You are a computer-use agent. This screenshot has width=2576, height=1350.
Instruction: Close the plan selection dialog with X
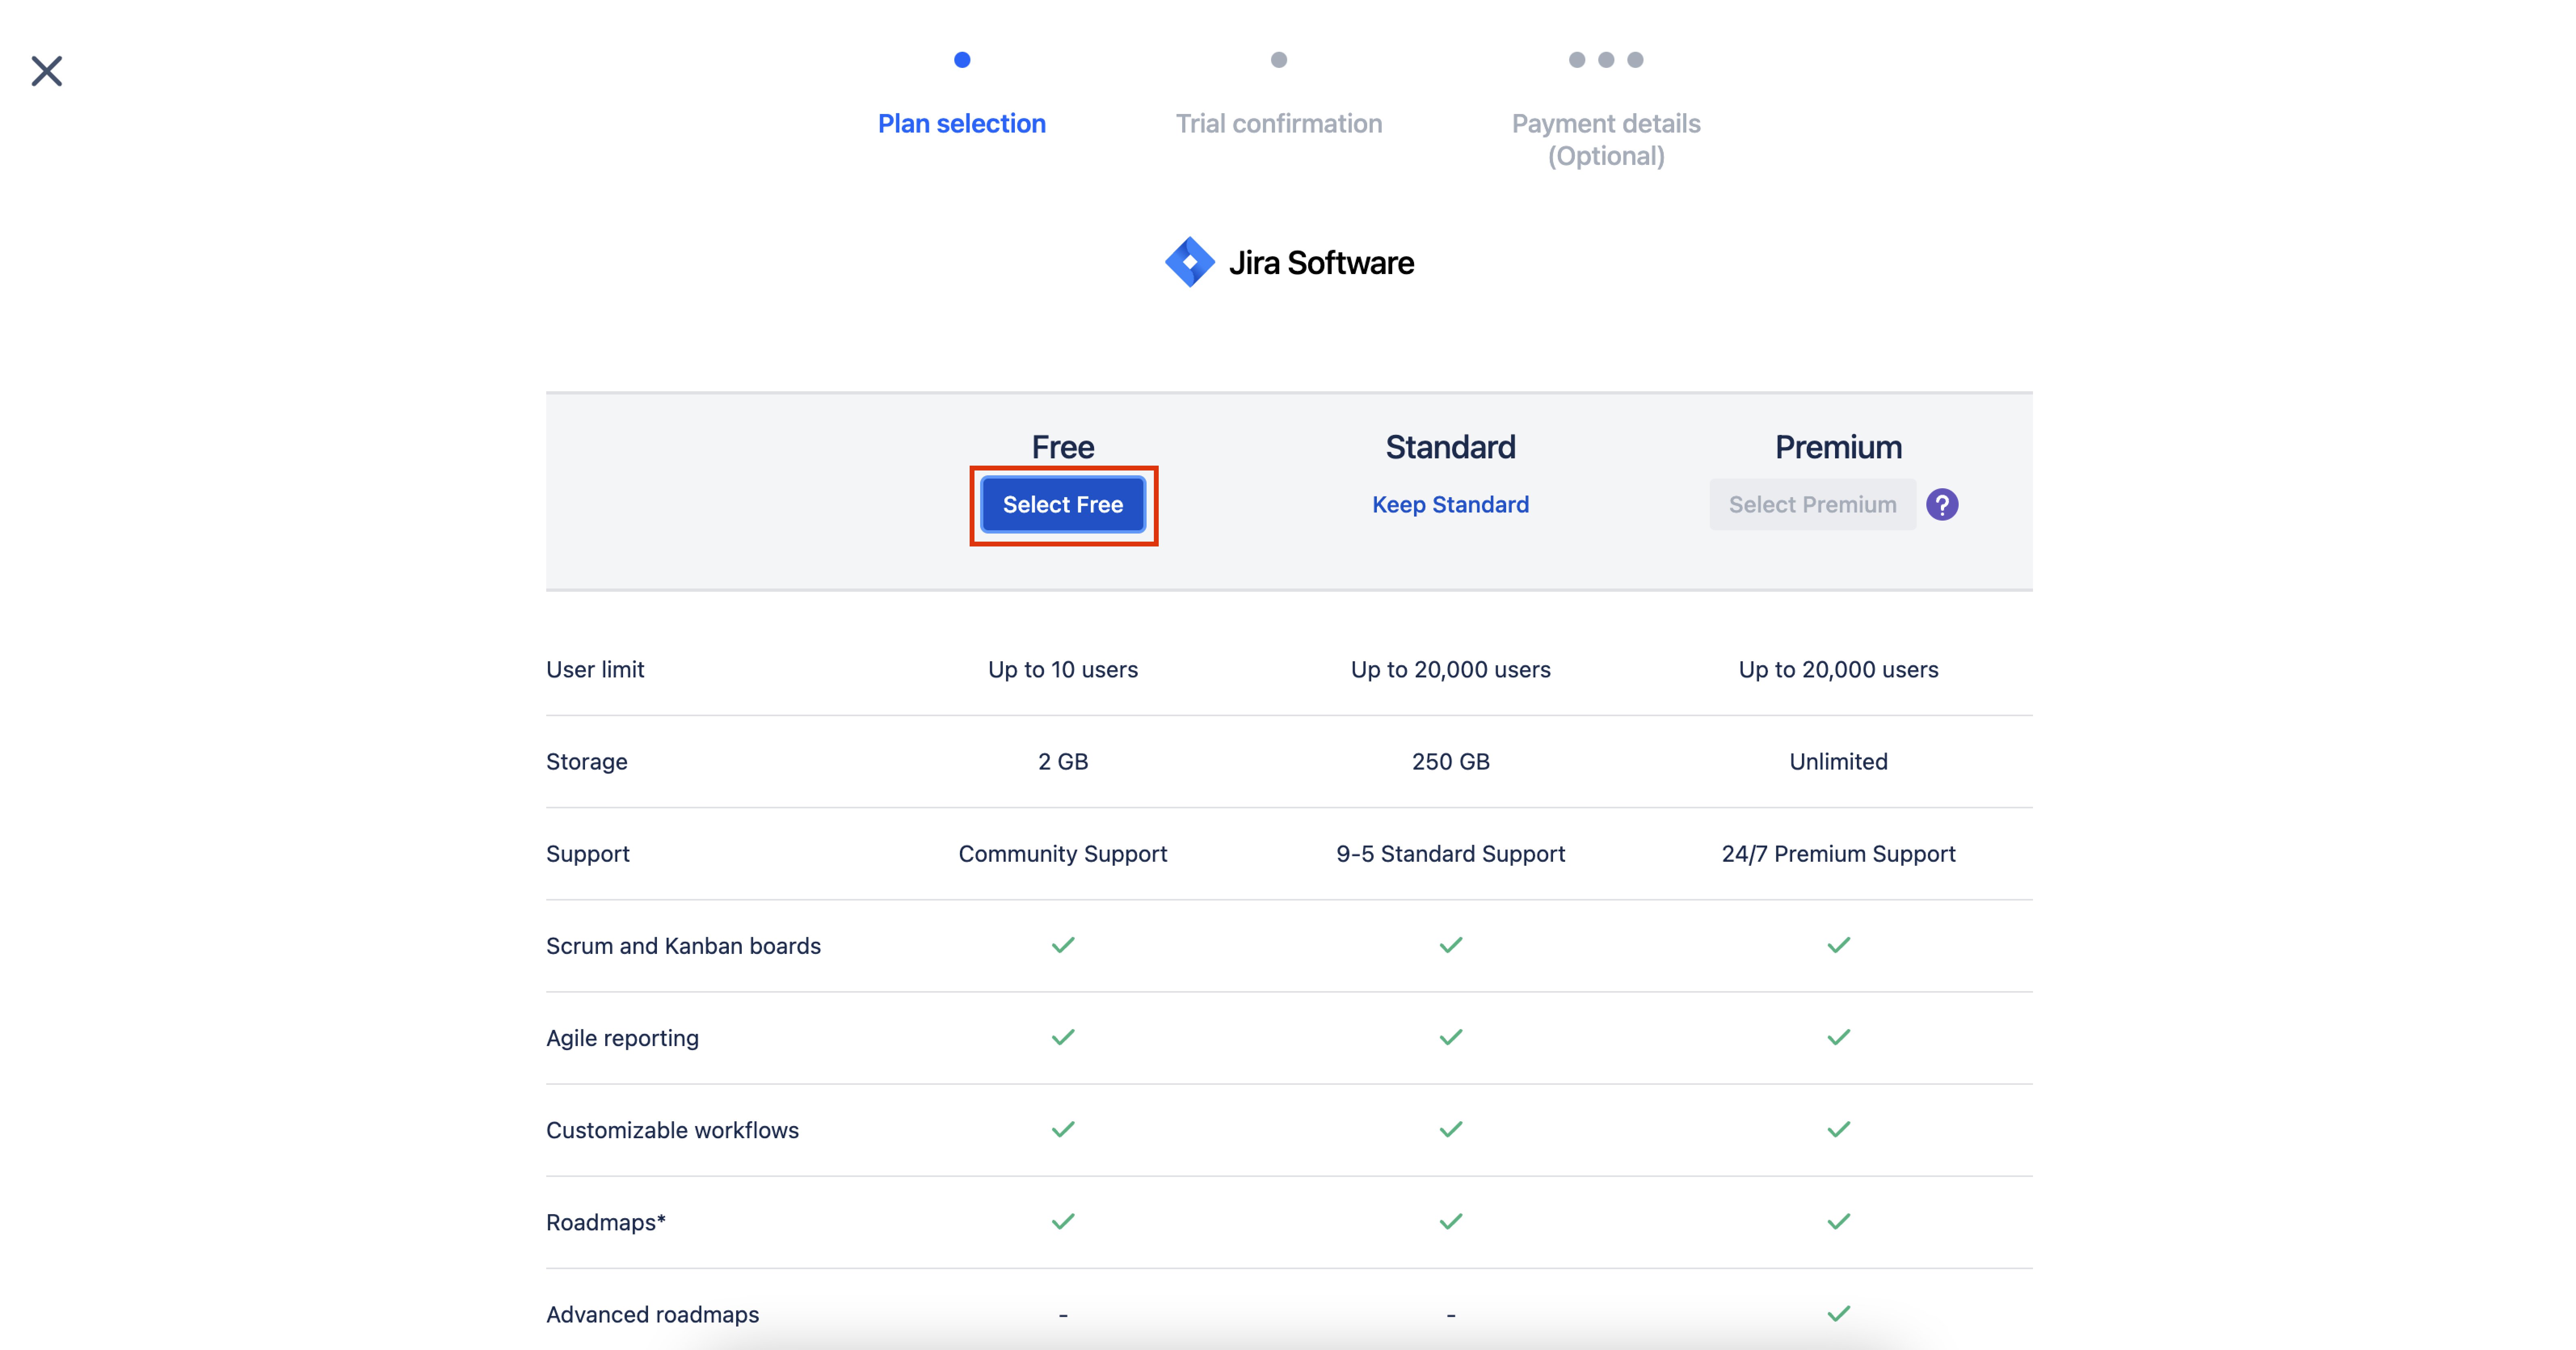tap(47, 71)
